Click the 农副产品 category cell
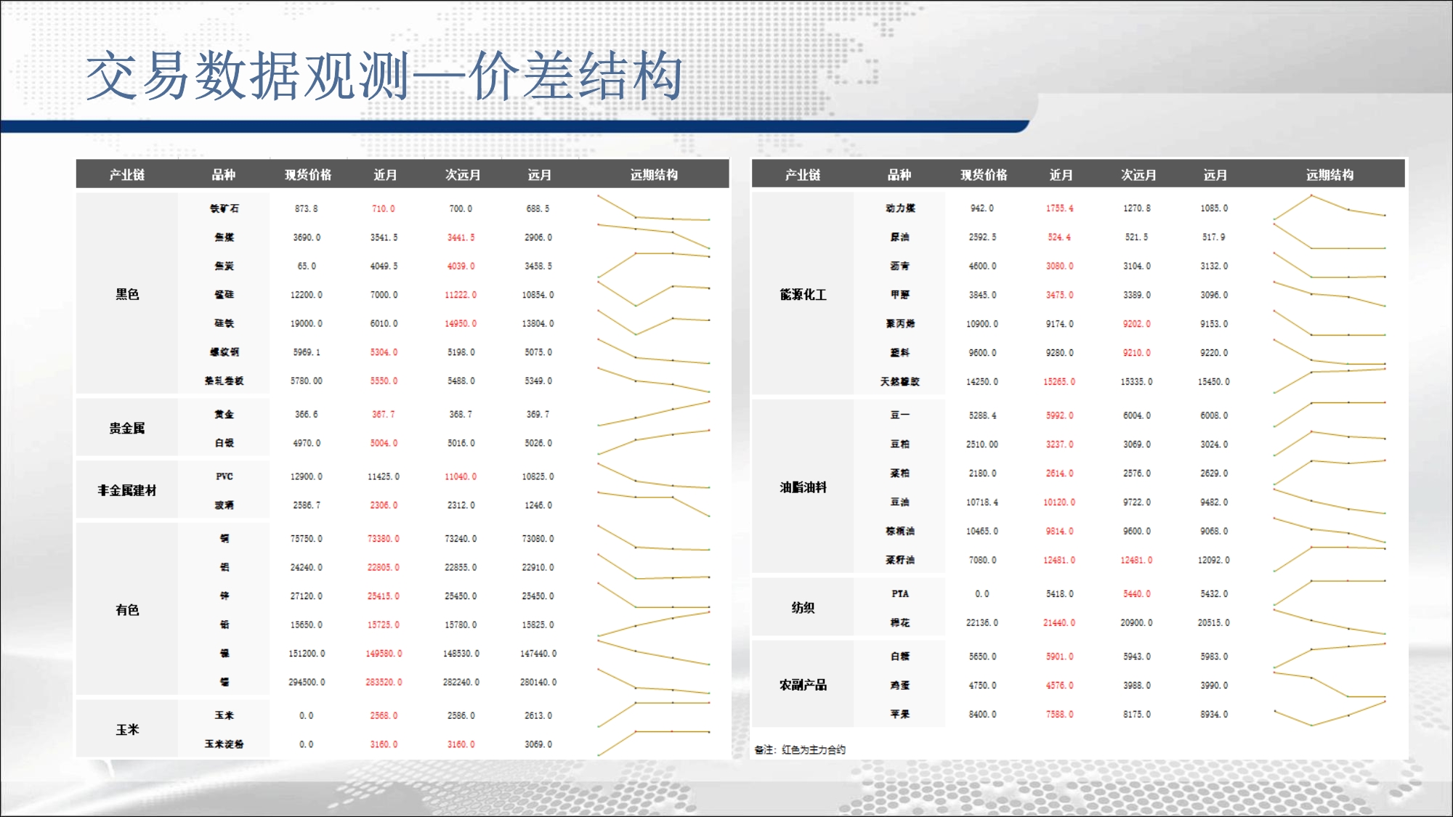Screen dimensions: 1453x817 point(803,685)
